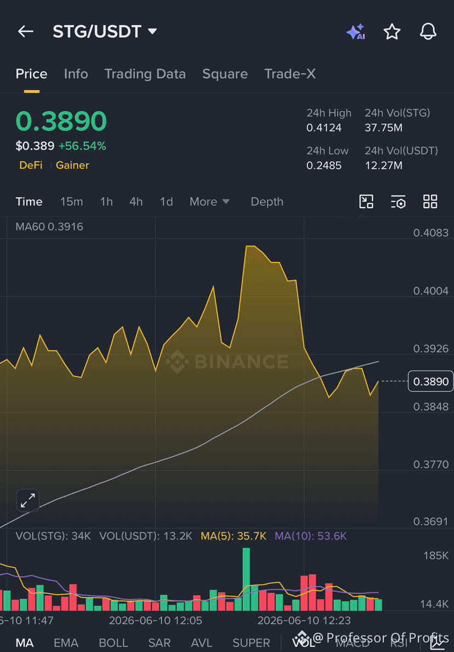Click the 0.3691 price axis label
The image size is (454, 652).
pyautogui.click(x=430, y=522)
